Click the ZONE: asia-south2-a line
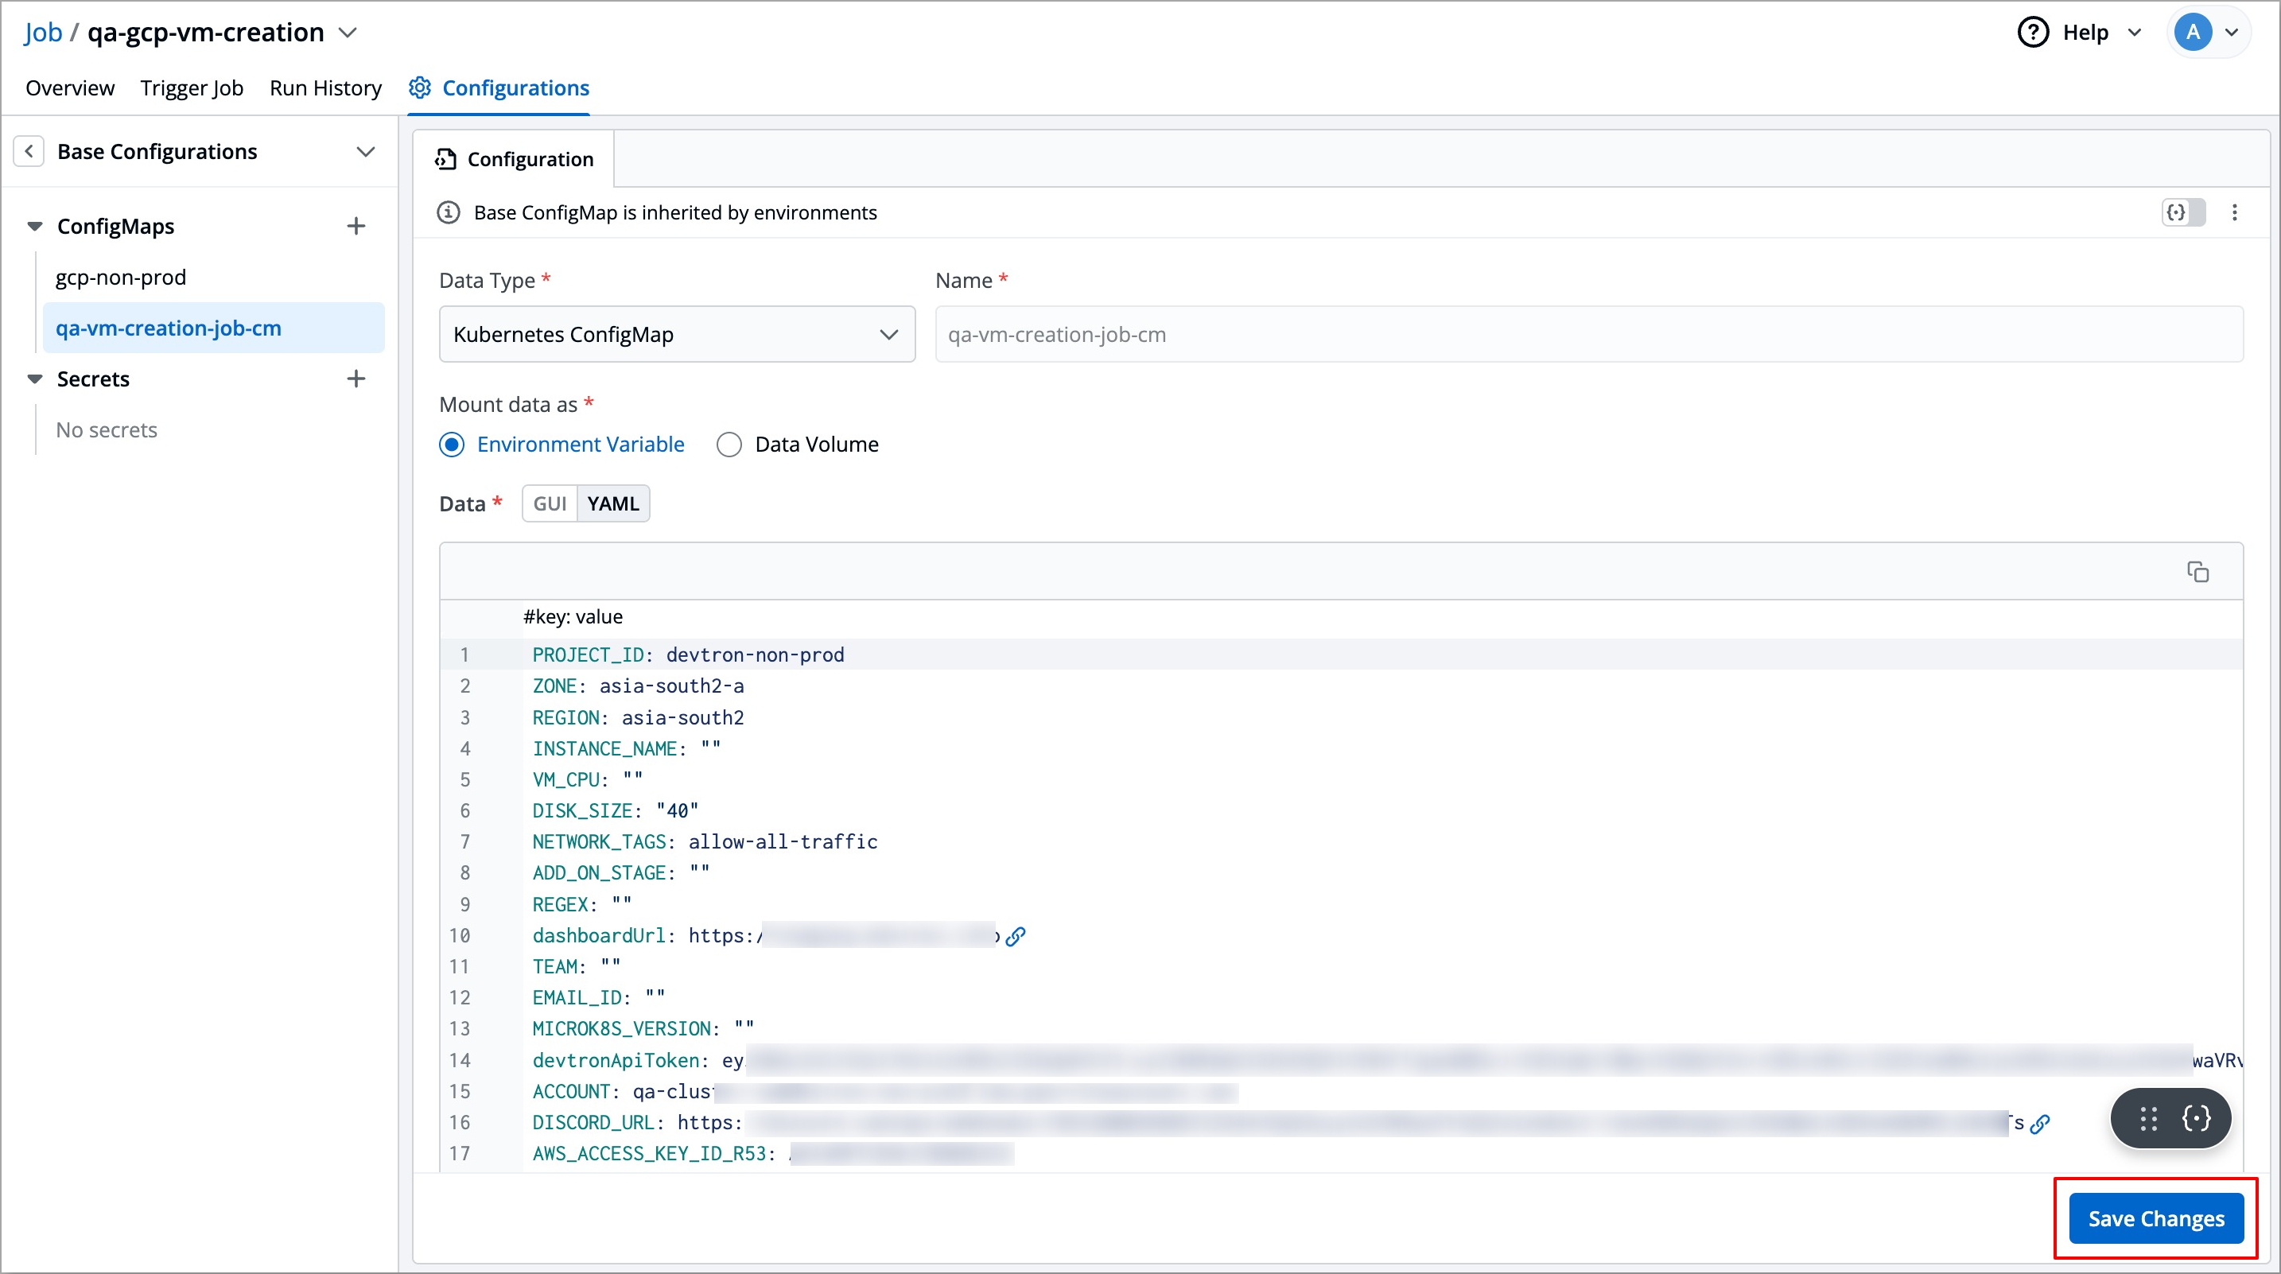 tap(638, 686)
